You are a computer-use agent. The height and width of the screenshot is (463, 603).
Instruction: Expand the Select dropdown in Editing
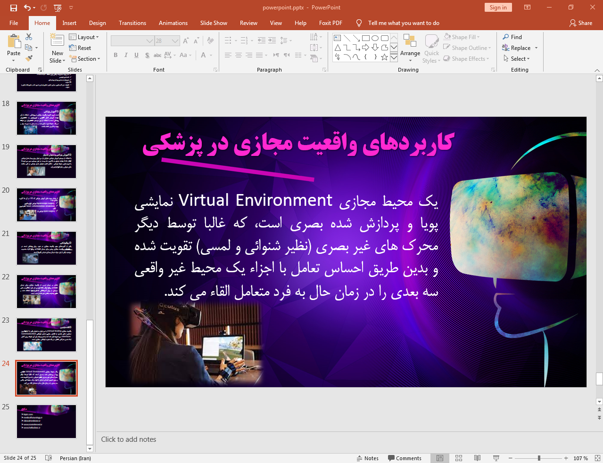point(517,59)
